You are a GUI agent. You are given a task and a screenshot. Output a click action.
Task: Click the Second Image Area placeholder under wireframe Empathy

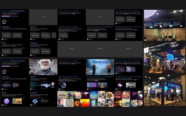tap(45, 51)
